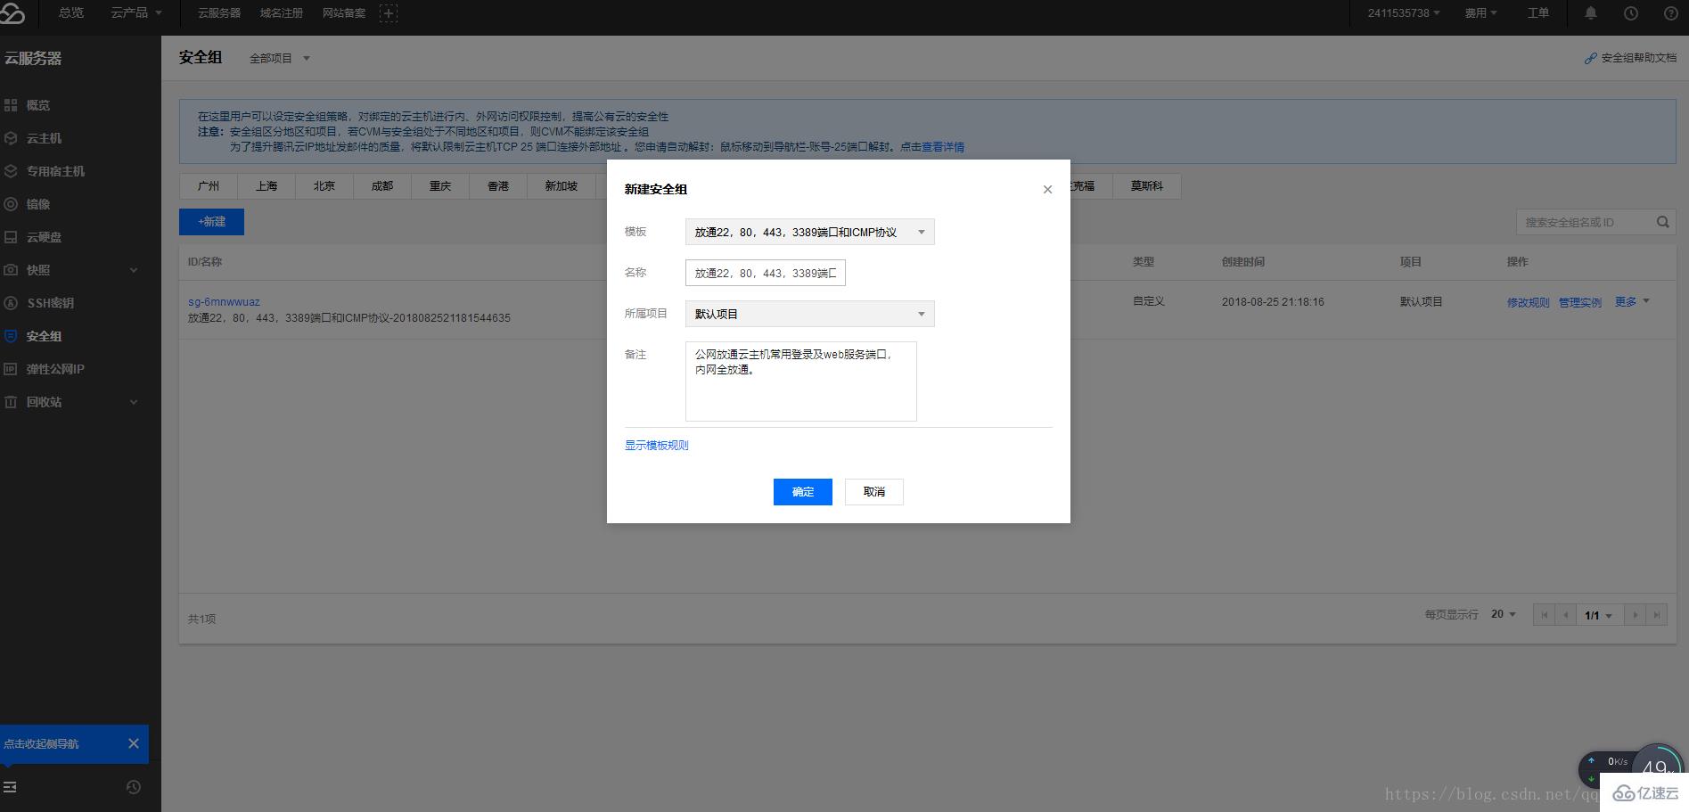Viewport: 1689px width, 812px height.
Task: Go to first page of the table
Action: pyautogui.click(x=1545, y=615)
